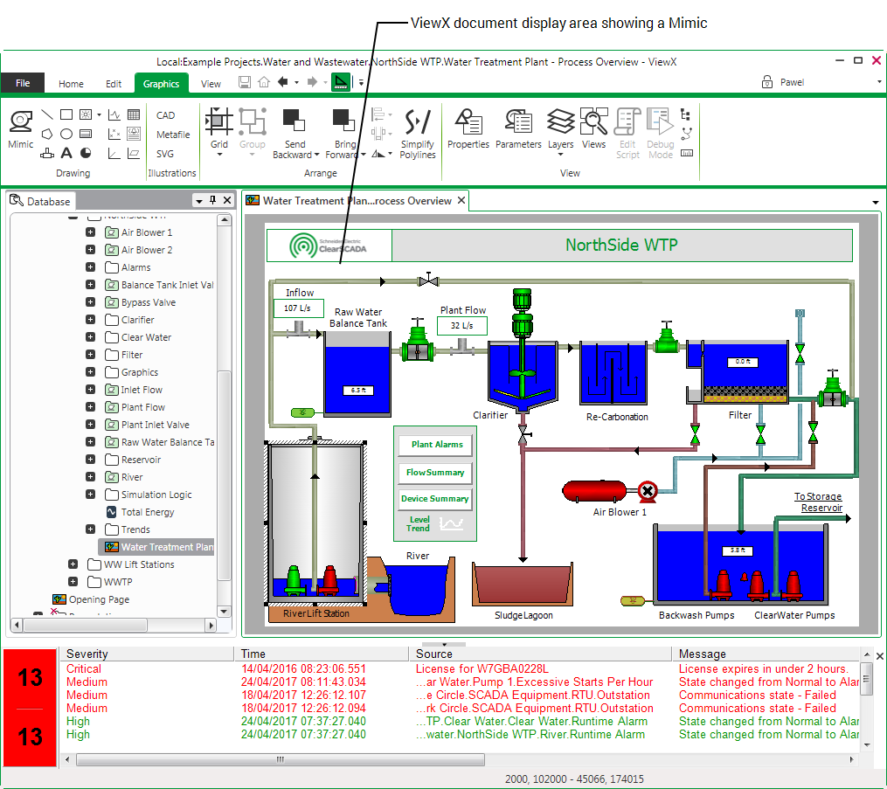Open the Layers dropdown
The width and height of the screenshot is (887, 789).
560,131
